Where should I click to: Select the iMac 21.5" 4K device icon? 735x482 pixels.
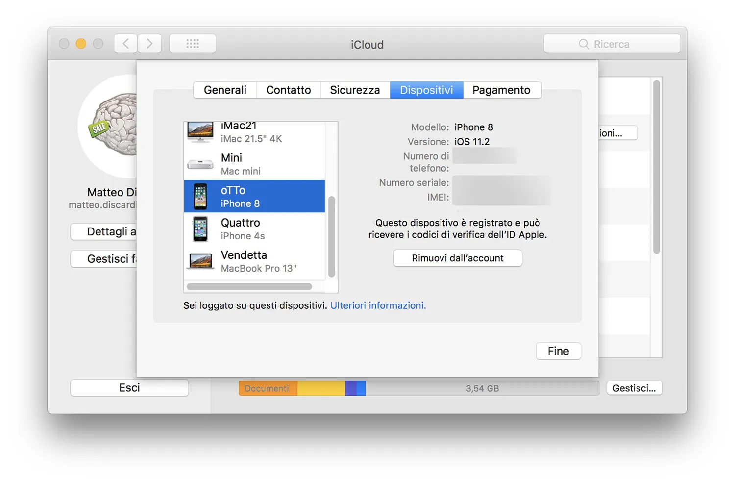[200, 132]
